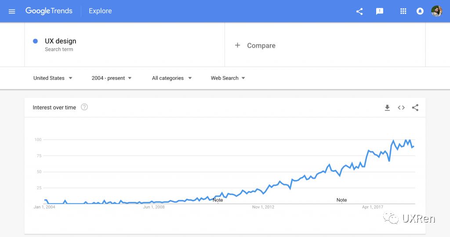Open the Web Search type dropdown
450x237 pixels.
point(228,78)
